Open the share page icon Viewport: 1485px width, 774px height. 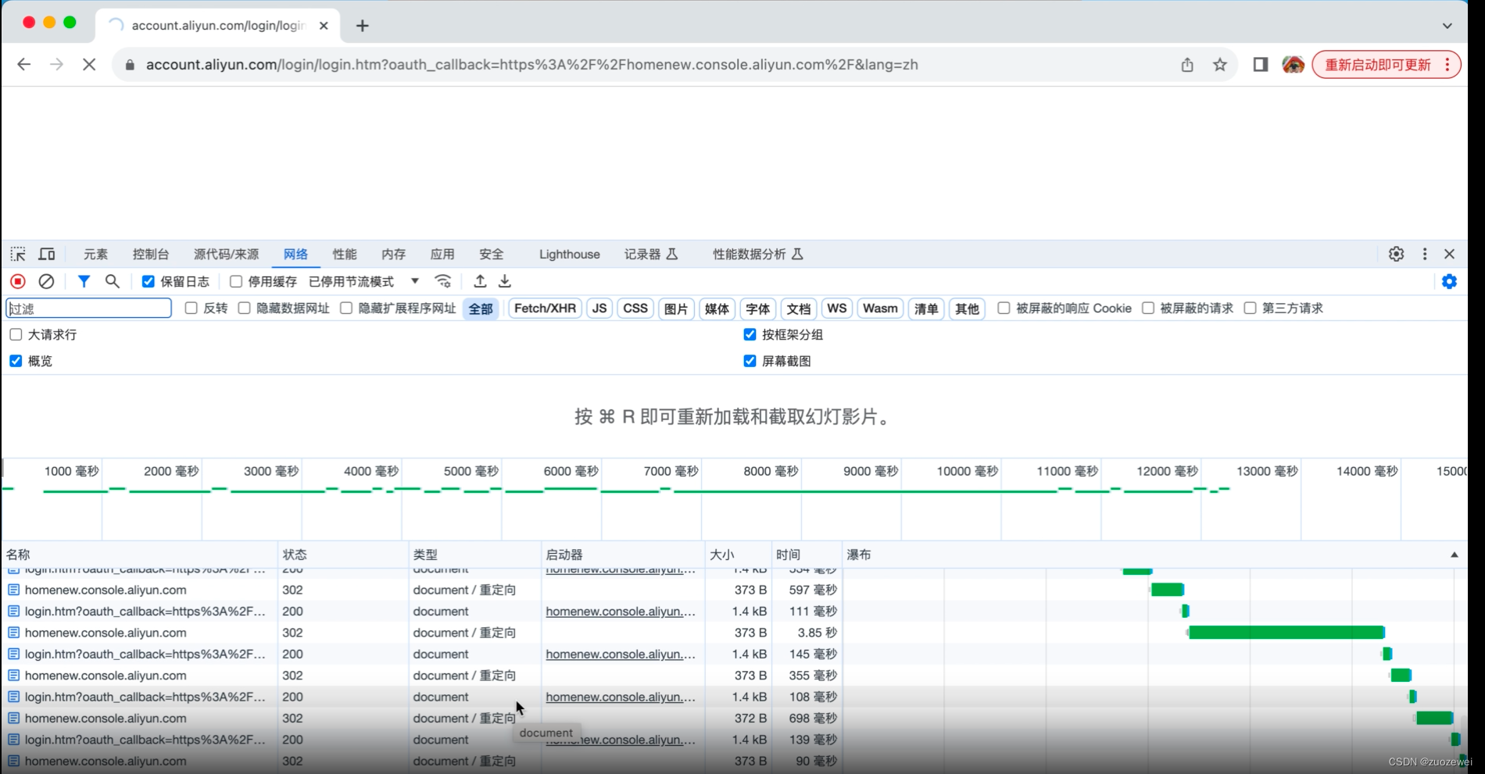coord(1187,65)
